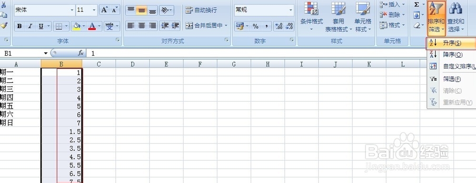Click 删除 delete cells
476x183 pixels.
tap(393, 15)
